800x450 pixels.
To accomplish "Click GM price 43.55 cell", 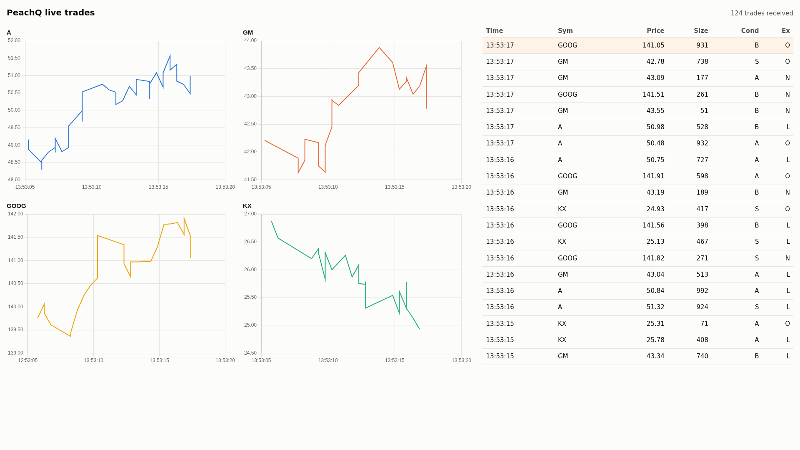I will point(655,111).
